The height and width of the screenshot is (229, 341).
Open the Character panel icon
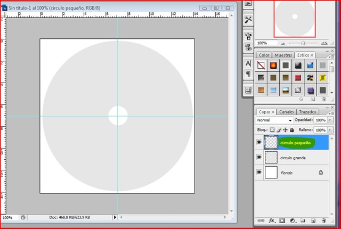[248, 63]
